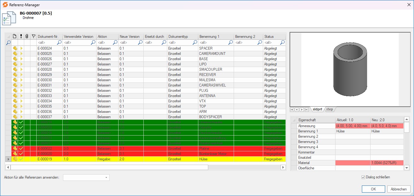Confirm with the OK button
The height and width of the screenshot is (196, 414).
point(373,189)
